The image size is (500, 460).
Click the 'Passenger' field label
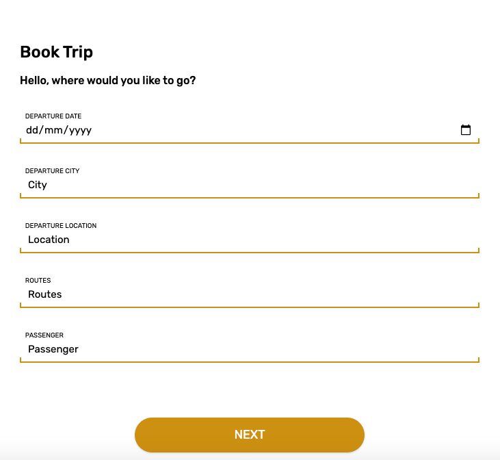point(44,335)
